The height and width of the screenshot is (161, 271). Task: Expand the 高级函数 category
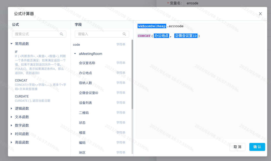click(11, 142)
